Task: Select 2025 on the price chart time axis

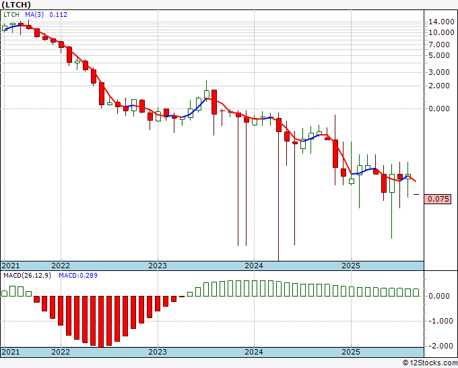Action: pos(351,266)
